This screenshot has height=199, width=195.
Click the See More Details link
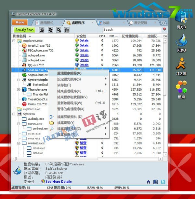pyautogui.click(x=58, y=181)
